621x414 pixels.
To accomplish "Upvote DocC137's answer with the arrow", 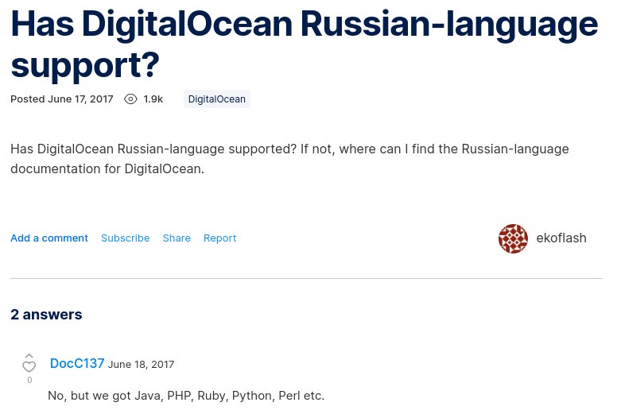I will tap(29, 356).
